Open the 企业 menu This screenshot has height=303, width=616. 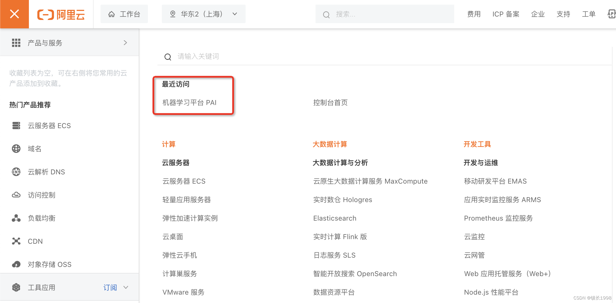point(538,14)
